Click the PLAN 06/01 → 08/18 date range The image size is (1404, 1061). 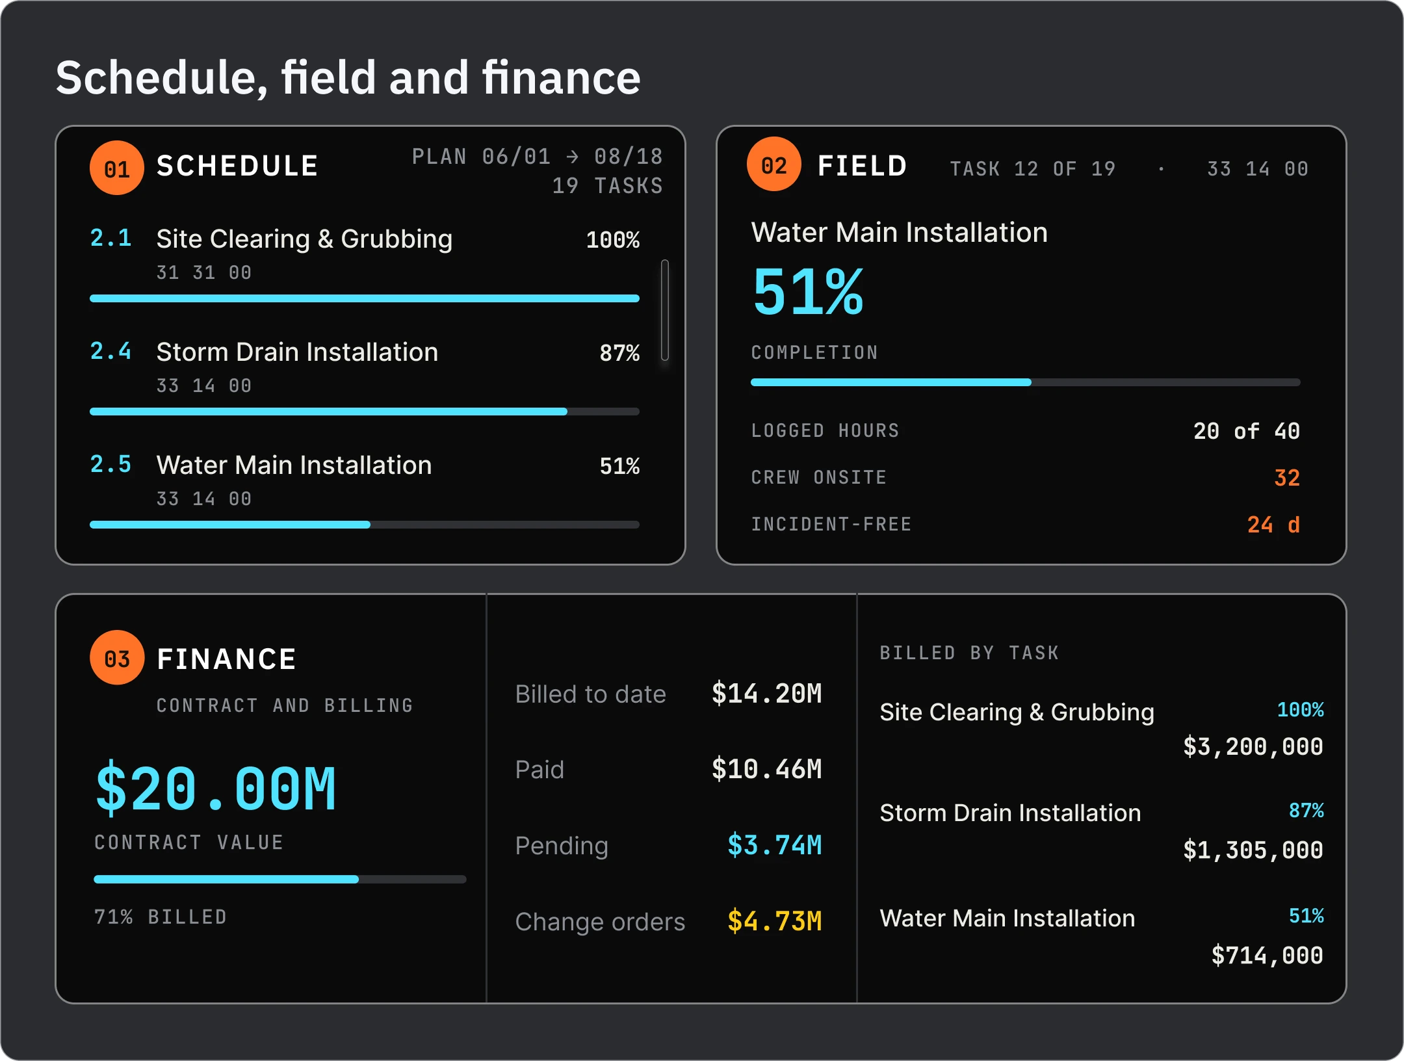537,157
